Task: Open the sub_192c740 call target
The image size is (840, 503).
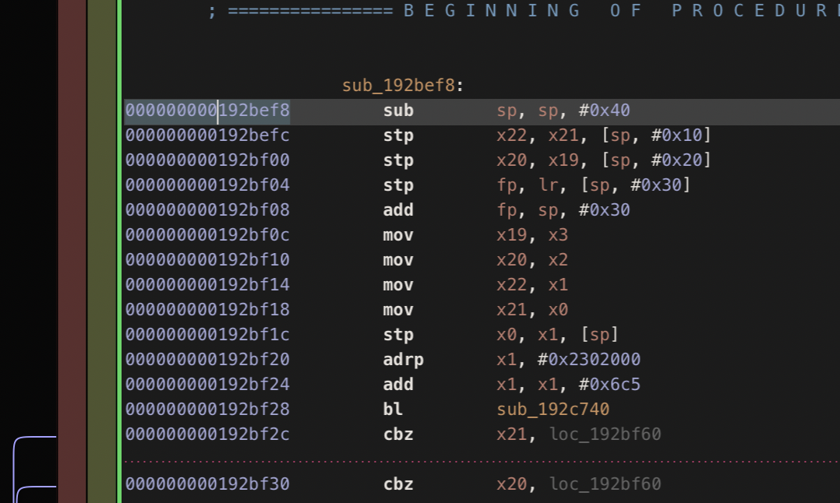Action: 553,410
